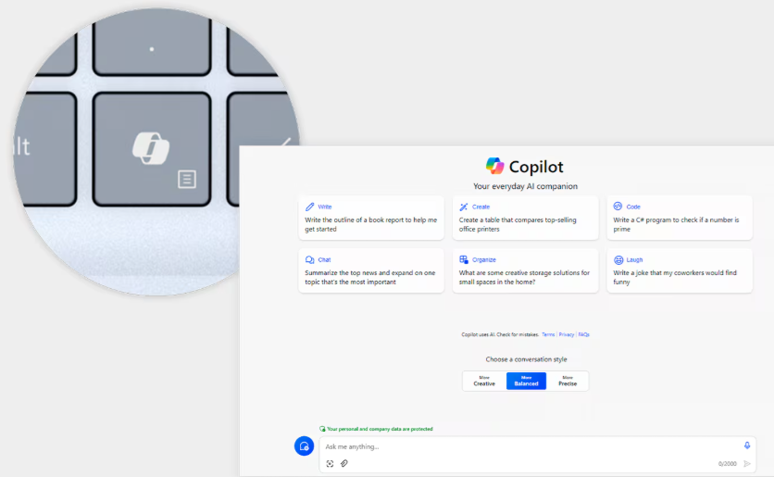Select the More Creative conversation style
774x477 pixels.
484,381
